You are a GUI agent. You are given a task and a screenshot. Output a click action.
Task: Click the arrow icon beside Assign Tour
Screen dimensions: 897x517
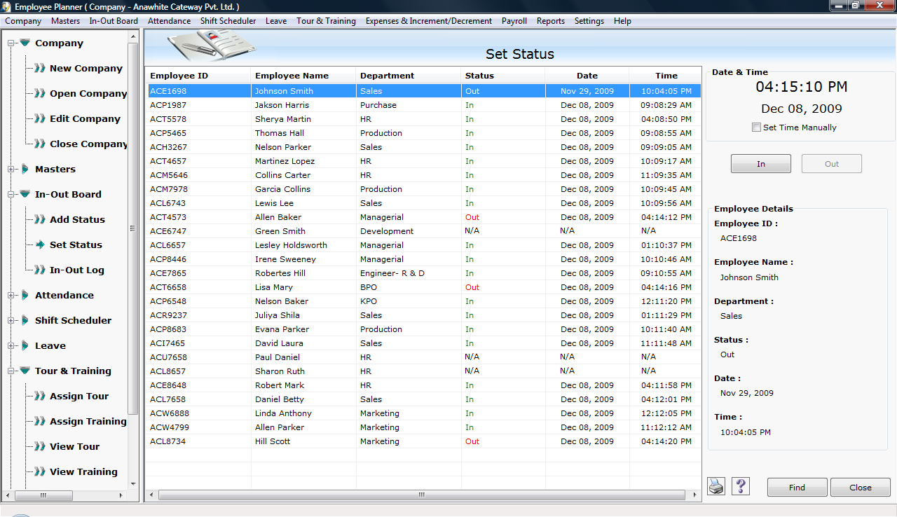click(40, 397)
